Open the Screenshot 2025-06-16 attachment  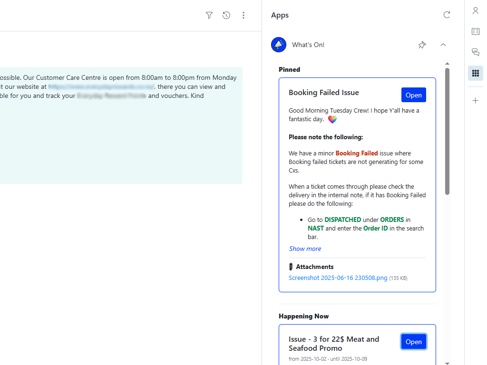[x=338, y=278]
